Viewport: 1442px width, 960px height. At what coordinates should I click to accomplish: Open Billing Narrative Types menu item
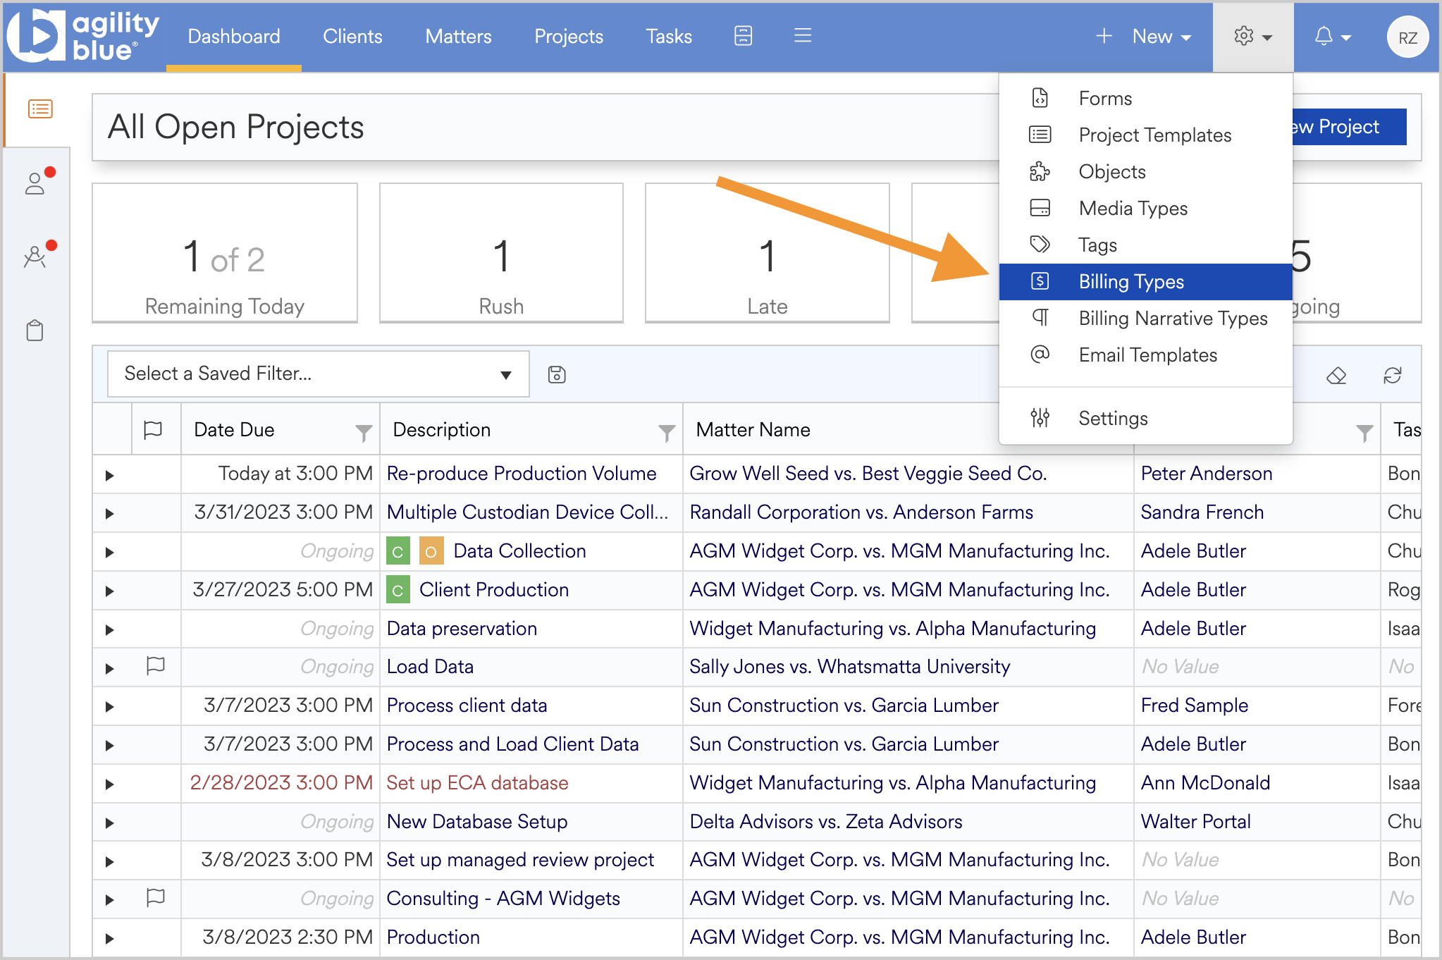coord(1145,318)
